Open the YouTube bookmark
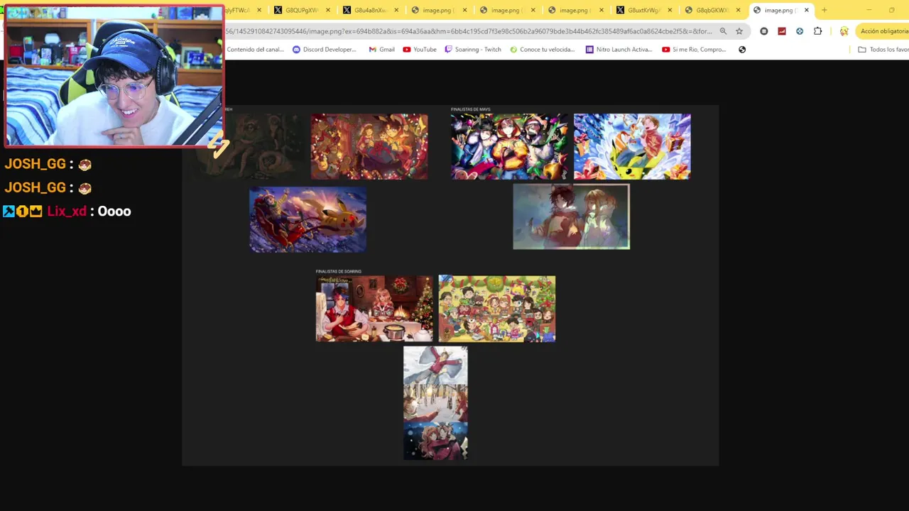The height and width of the screenshot is (511, 909). (x=420, y=50)
